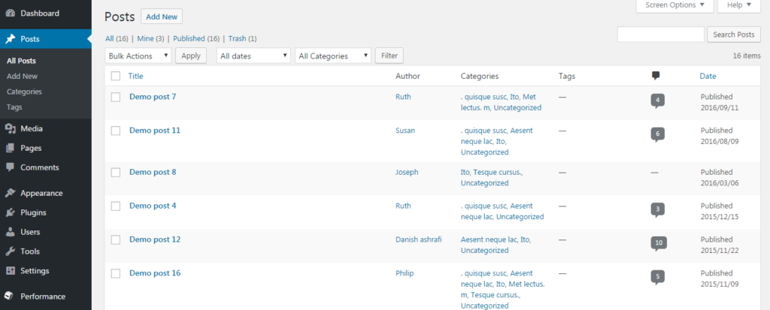Click the Users person icon
The image size is (770, 310).
coord(10,231)
